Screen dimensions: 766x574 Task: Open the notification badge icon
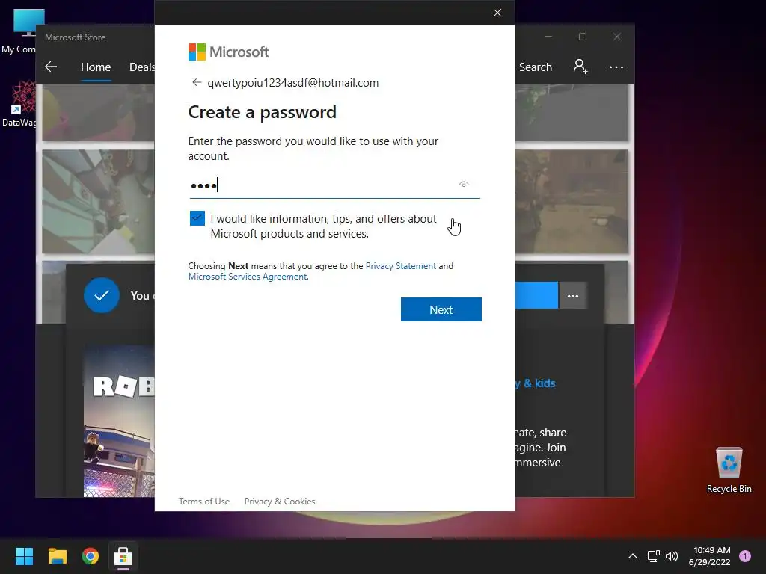[745, 556]
